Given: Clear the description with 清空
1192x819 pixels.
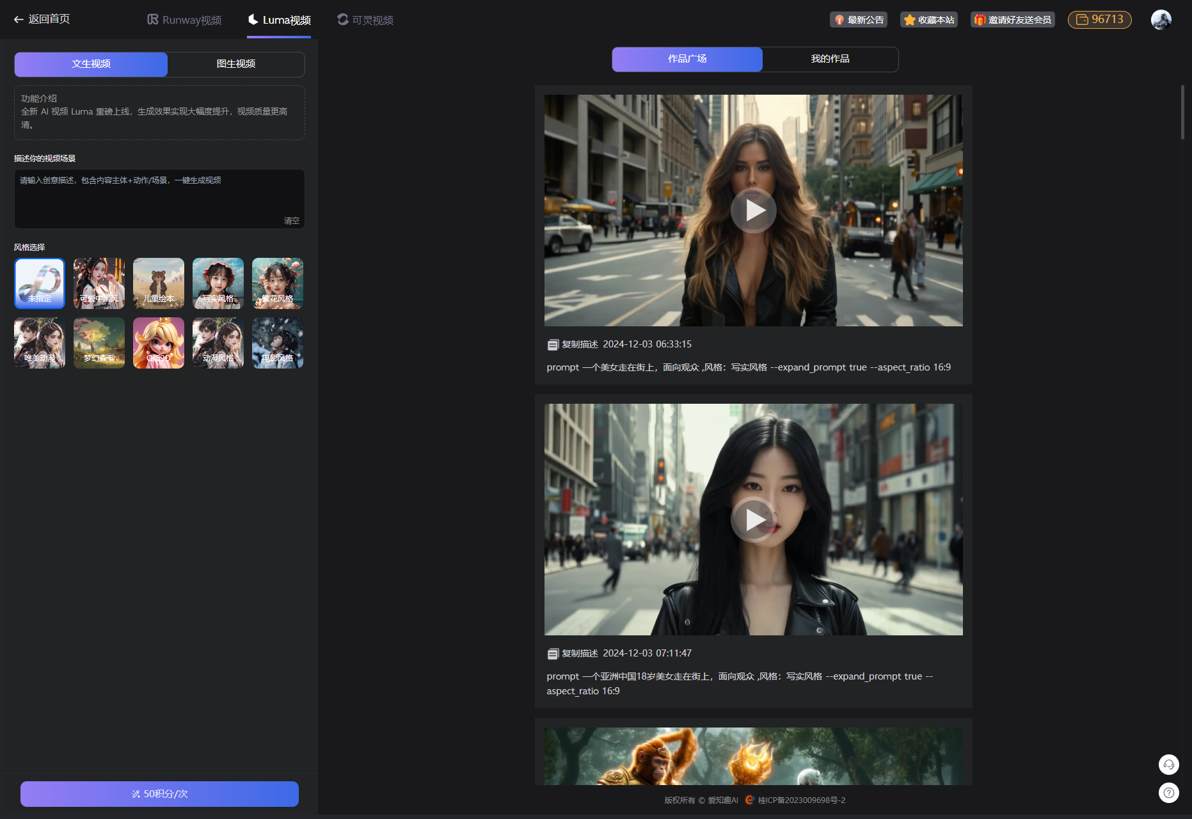Looking at the screenshot, I should coord(292,221).
